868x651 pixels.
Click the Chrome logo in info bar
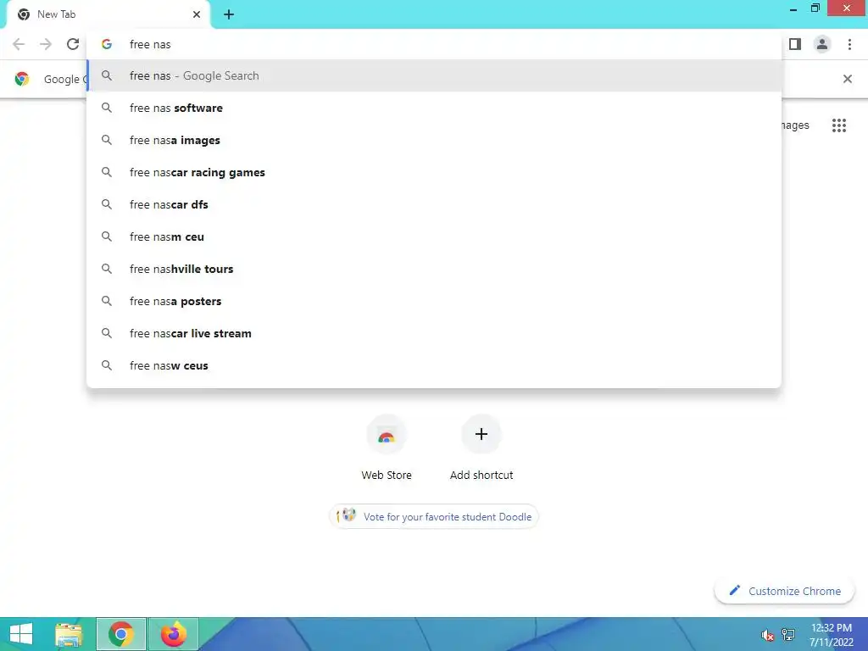[x=22, y=79]
